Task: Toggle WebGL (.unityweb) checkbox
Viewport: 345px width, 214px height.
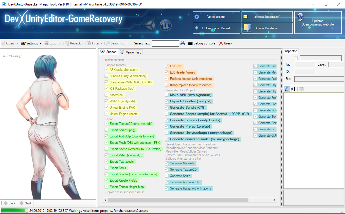Action: click(106, 101)
